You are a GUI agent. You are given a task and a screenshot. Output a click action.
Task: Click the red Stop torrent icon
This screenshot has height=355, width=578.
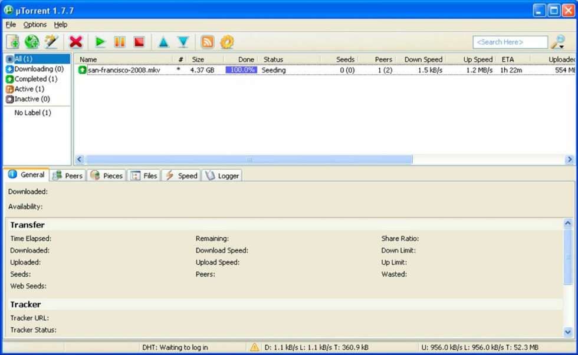[x=139, y=42]
